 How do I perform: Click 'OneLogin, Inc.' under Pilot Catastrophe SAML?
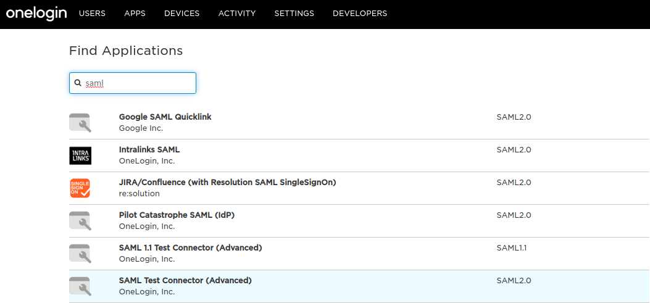click(x=147, y=226)
